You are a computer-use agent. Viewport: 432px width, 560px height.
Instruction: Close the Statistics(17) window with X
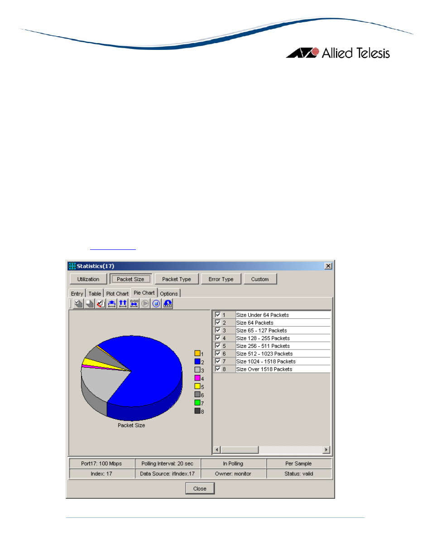click(328, 266)
